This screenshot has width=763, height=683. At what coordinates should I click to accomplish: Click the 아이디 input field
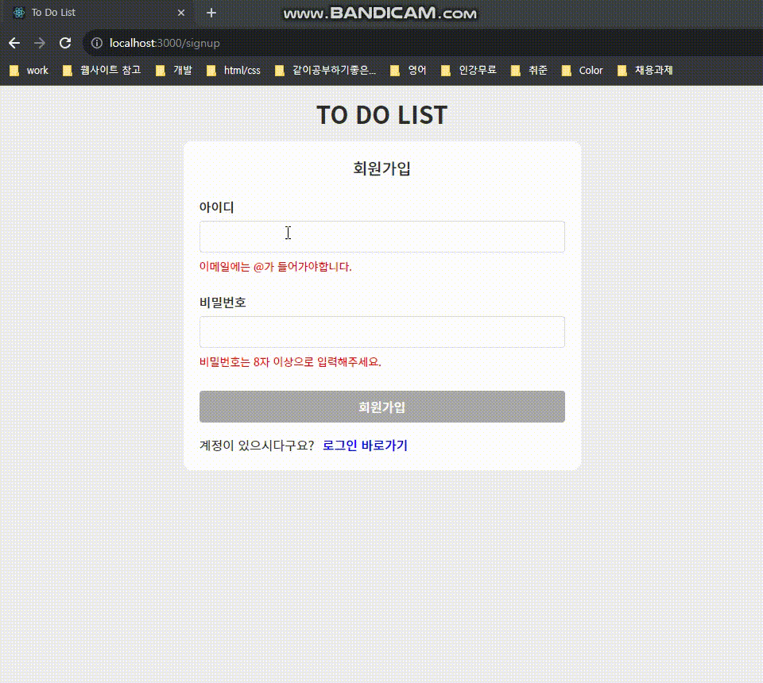click(x=381, y=236)
